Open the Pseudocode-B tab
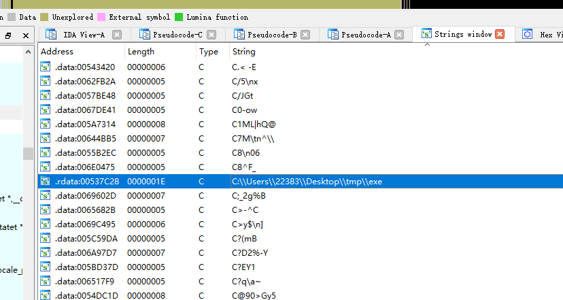Image resolution: width=563 pixels, height=300 pixels. coord(272,35)
